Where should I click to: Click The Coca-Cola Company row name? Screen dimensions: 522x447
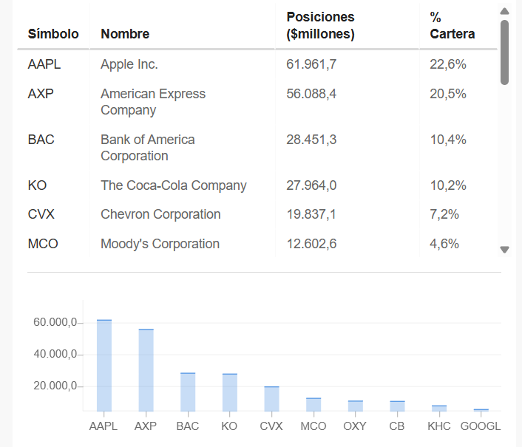[174, 185]
